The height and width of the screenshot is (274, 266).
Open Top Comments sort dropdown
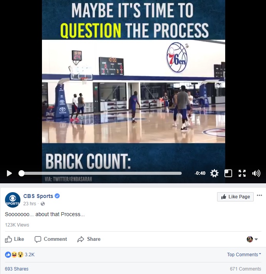(x=244, y=255)
